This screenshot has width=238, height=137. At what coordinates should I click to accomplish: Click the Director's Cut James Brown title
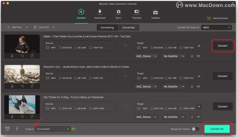86,67
